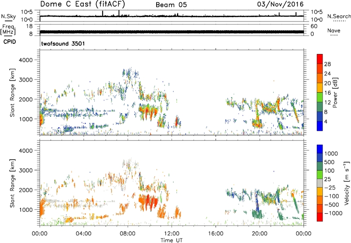Viewport: 351px width, 243px height.
Task: Click the "08:00" time axis tick label
Action: click(128, 234)
